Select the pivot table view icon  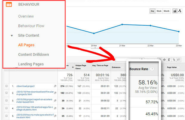tap(179, 60)
